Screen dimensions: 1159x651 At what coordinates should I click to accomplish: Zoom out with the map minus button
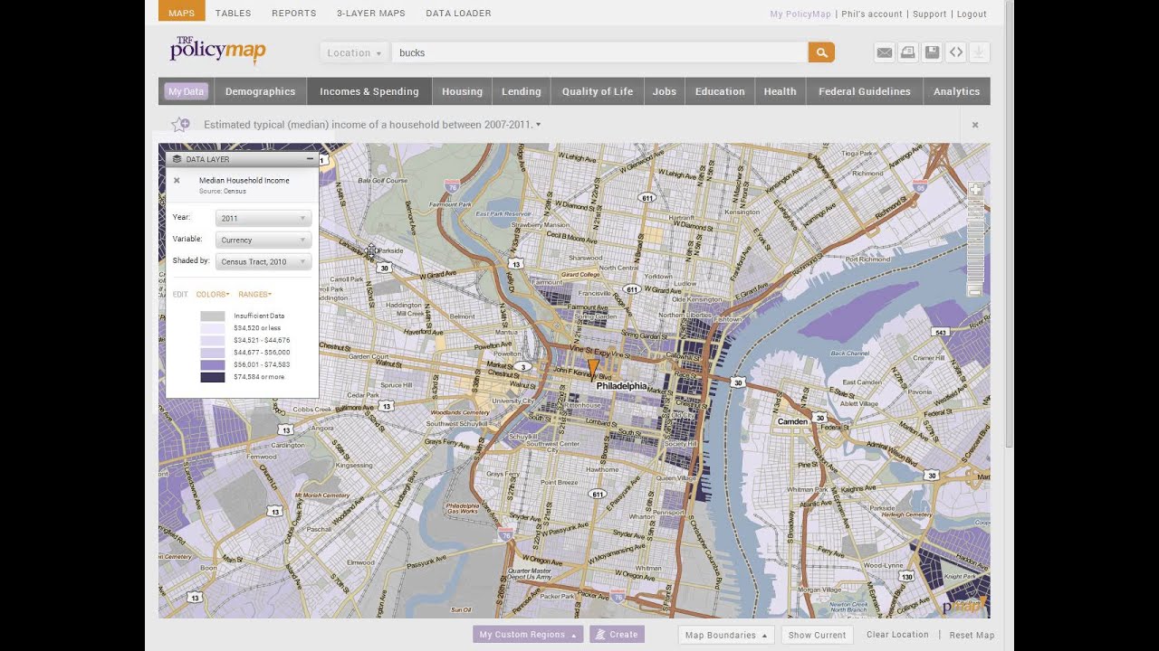pyautogui.click(x=975, y=290)
